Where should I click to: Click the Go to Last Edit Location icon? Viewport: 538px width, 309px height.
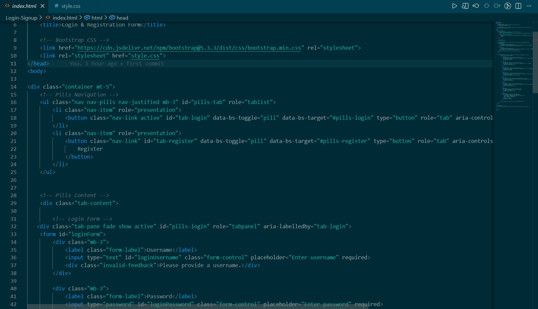[x=487, y=6]
